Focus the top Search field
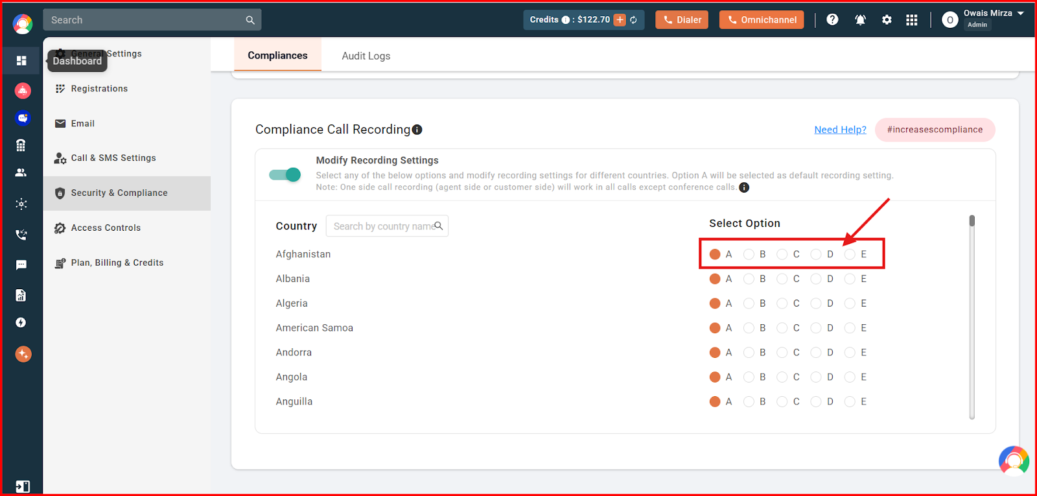This screenshot has width=1037, height=496. click(x=152, y=20)
